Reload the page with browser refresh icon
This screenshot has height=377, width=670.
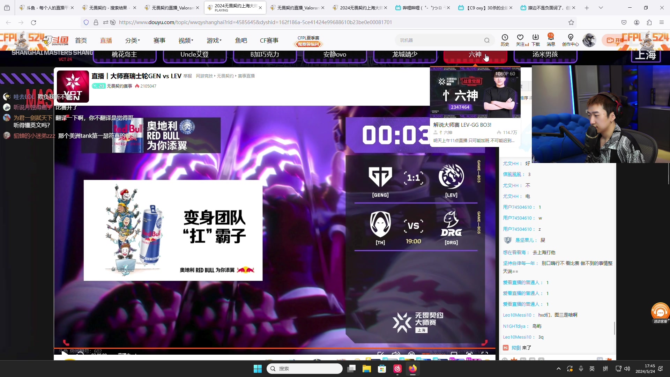(33, 22)
